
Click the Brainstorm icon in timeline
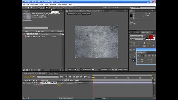click(85, 77)
